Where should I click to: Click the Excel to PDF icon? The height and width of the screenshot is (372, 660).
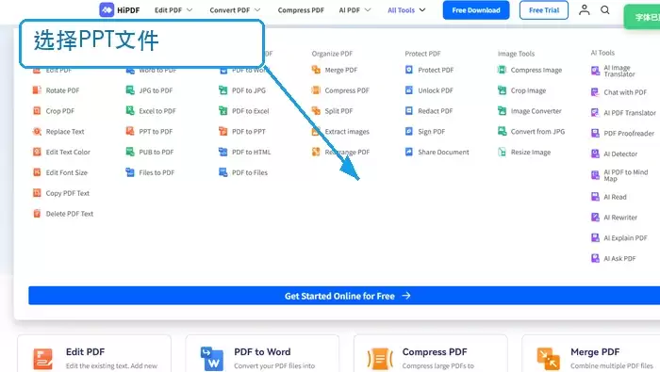pos(130,110)
